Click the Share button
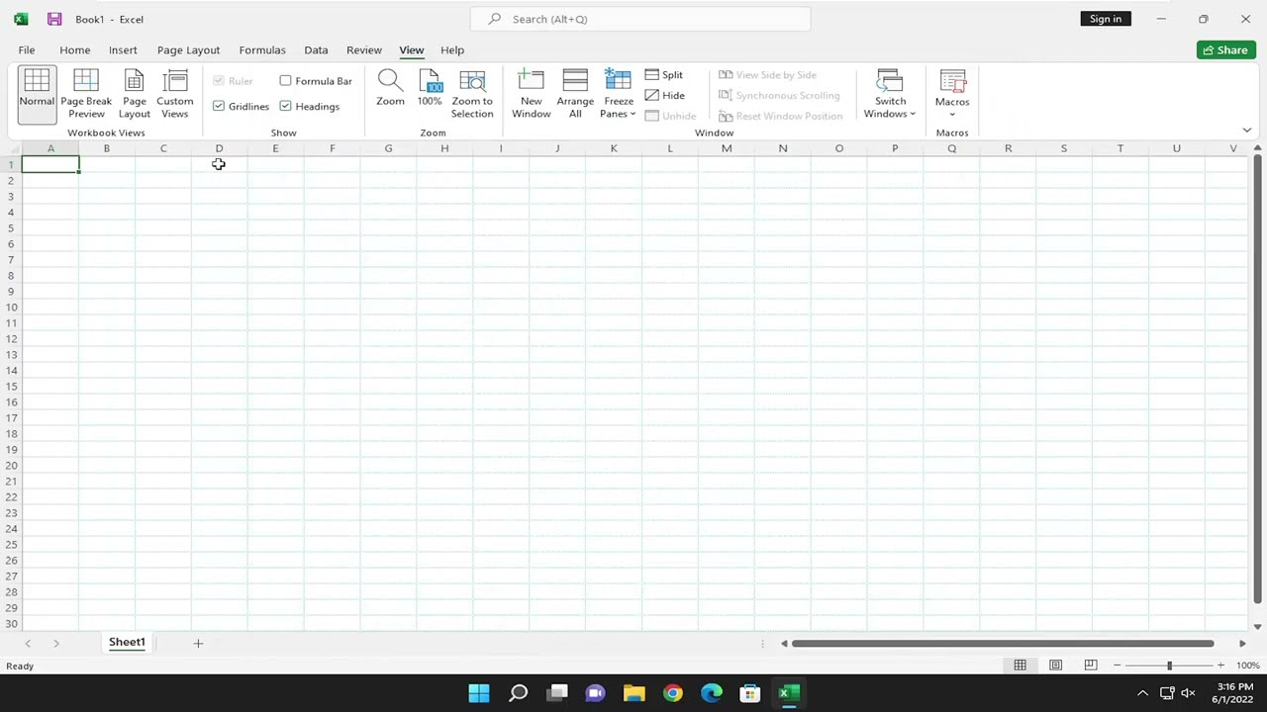This screenshot has width=1267, height=712. 1225,49
